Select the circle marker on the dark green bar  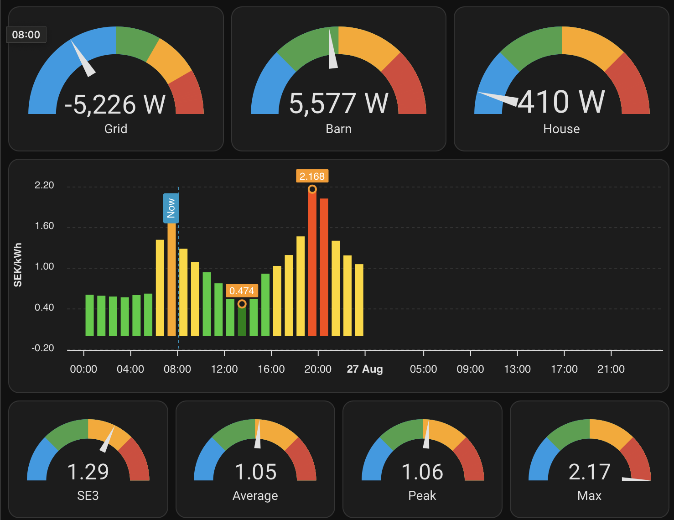pos(242,304)
